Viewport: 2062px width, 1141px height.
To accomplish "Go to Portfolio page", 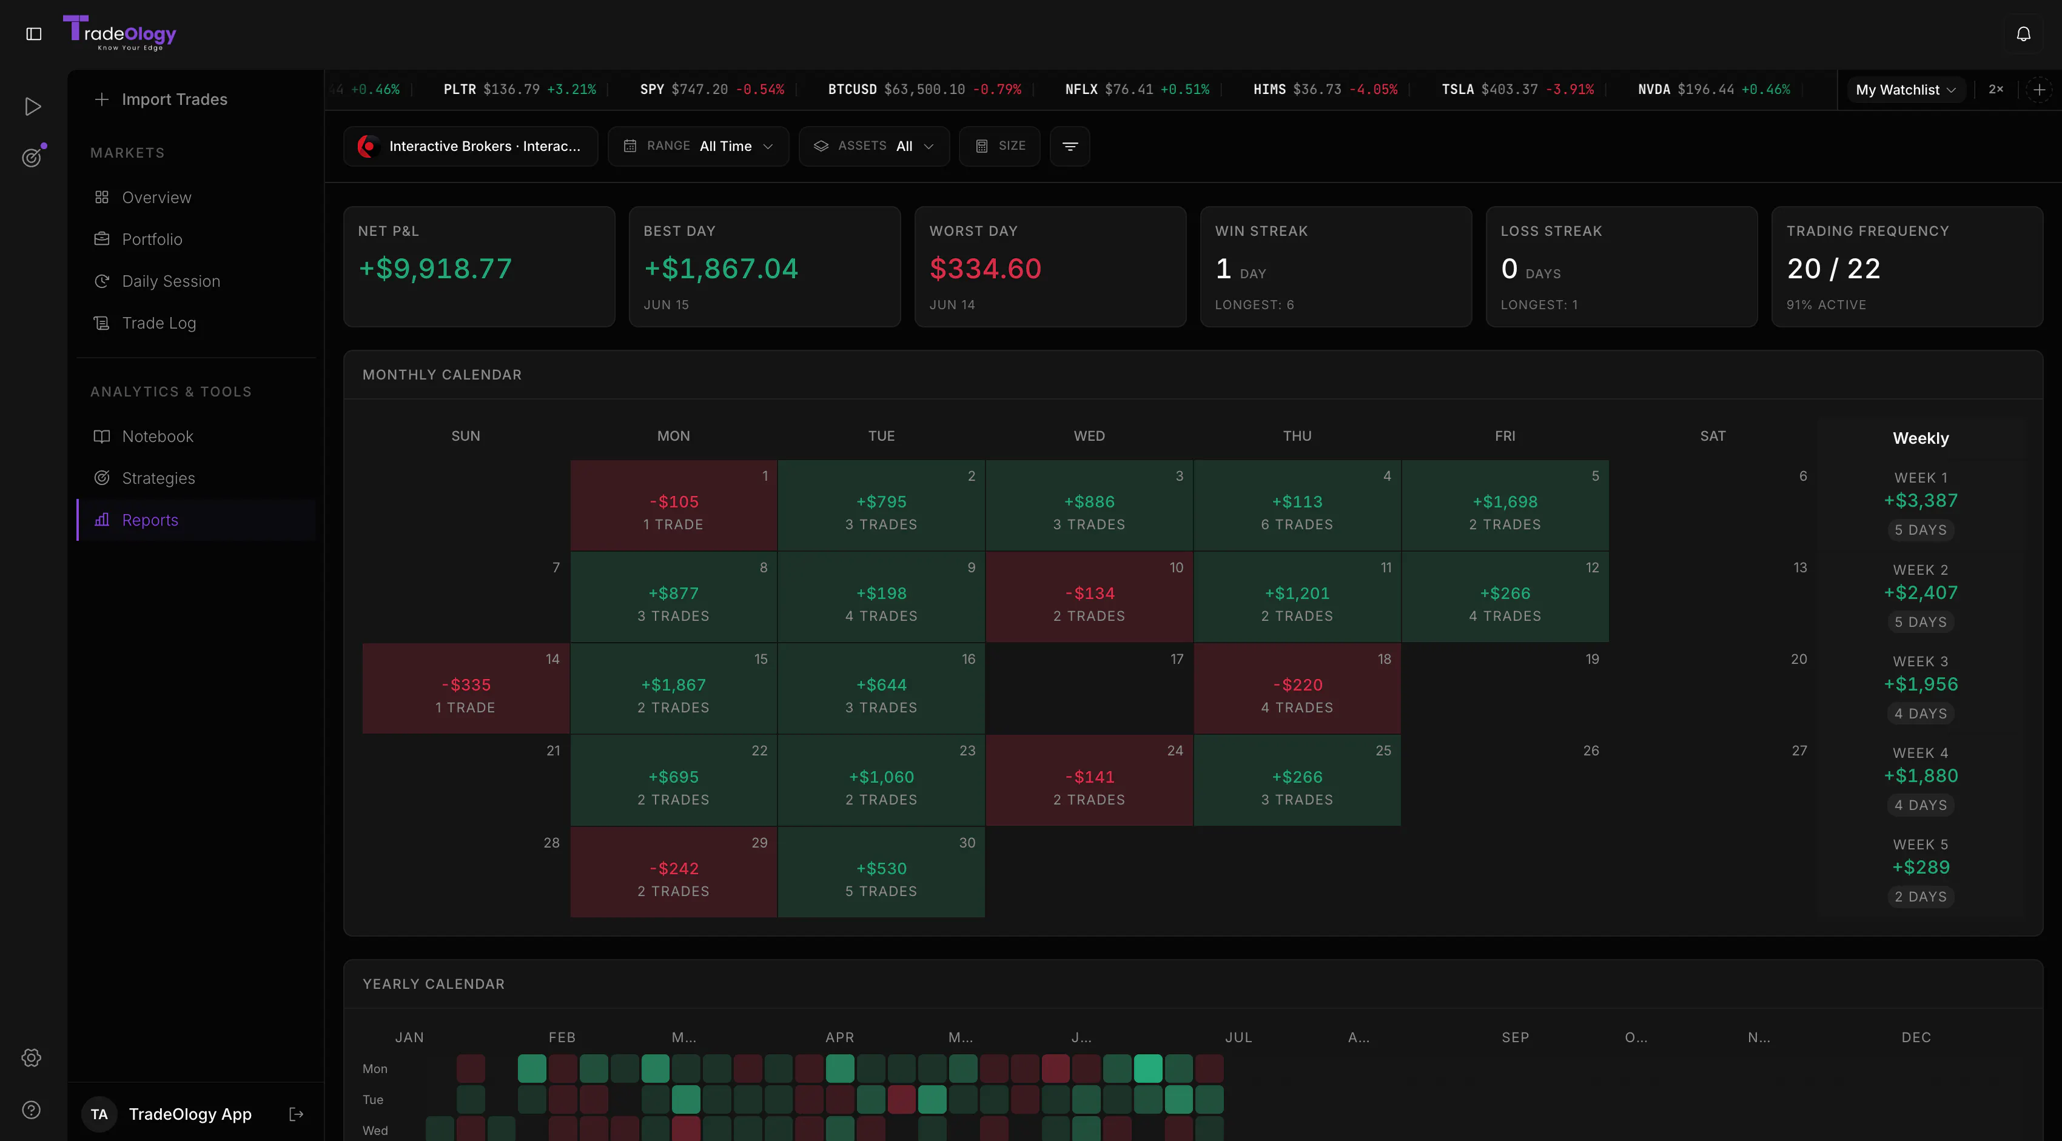I will (196, 238).
